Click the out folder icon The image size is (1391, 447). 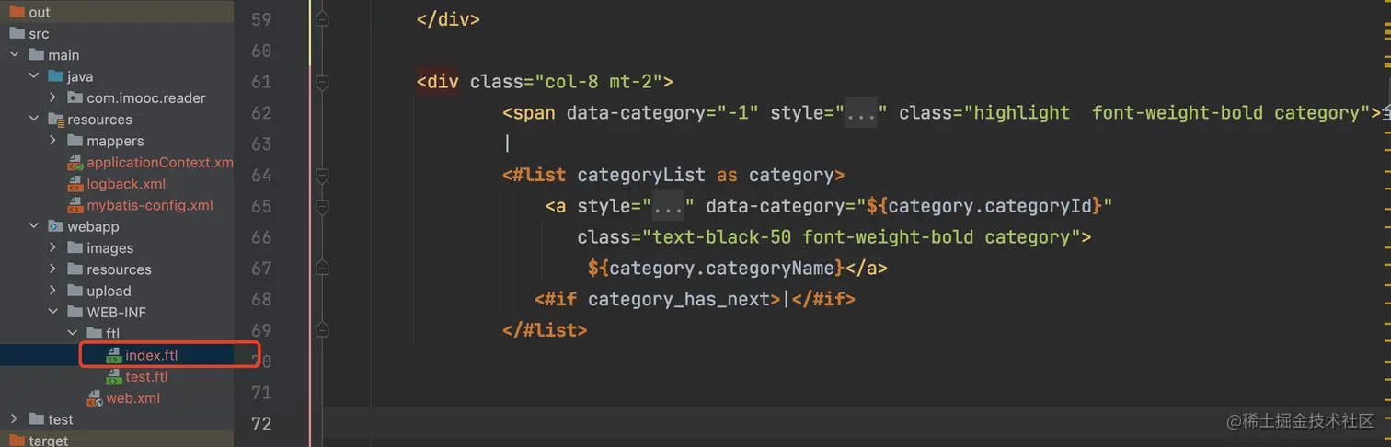click(x=17, y=12)
